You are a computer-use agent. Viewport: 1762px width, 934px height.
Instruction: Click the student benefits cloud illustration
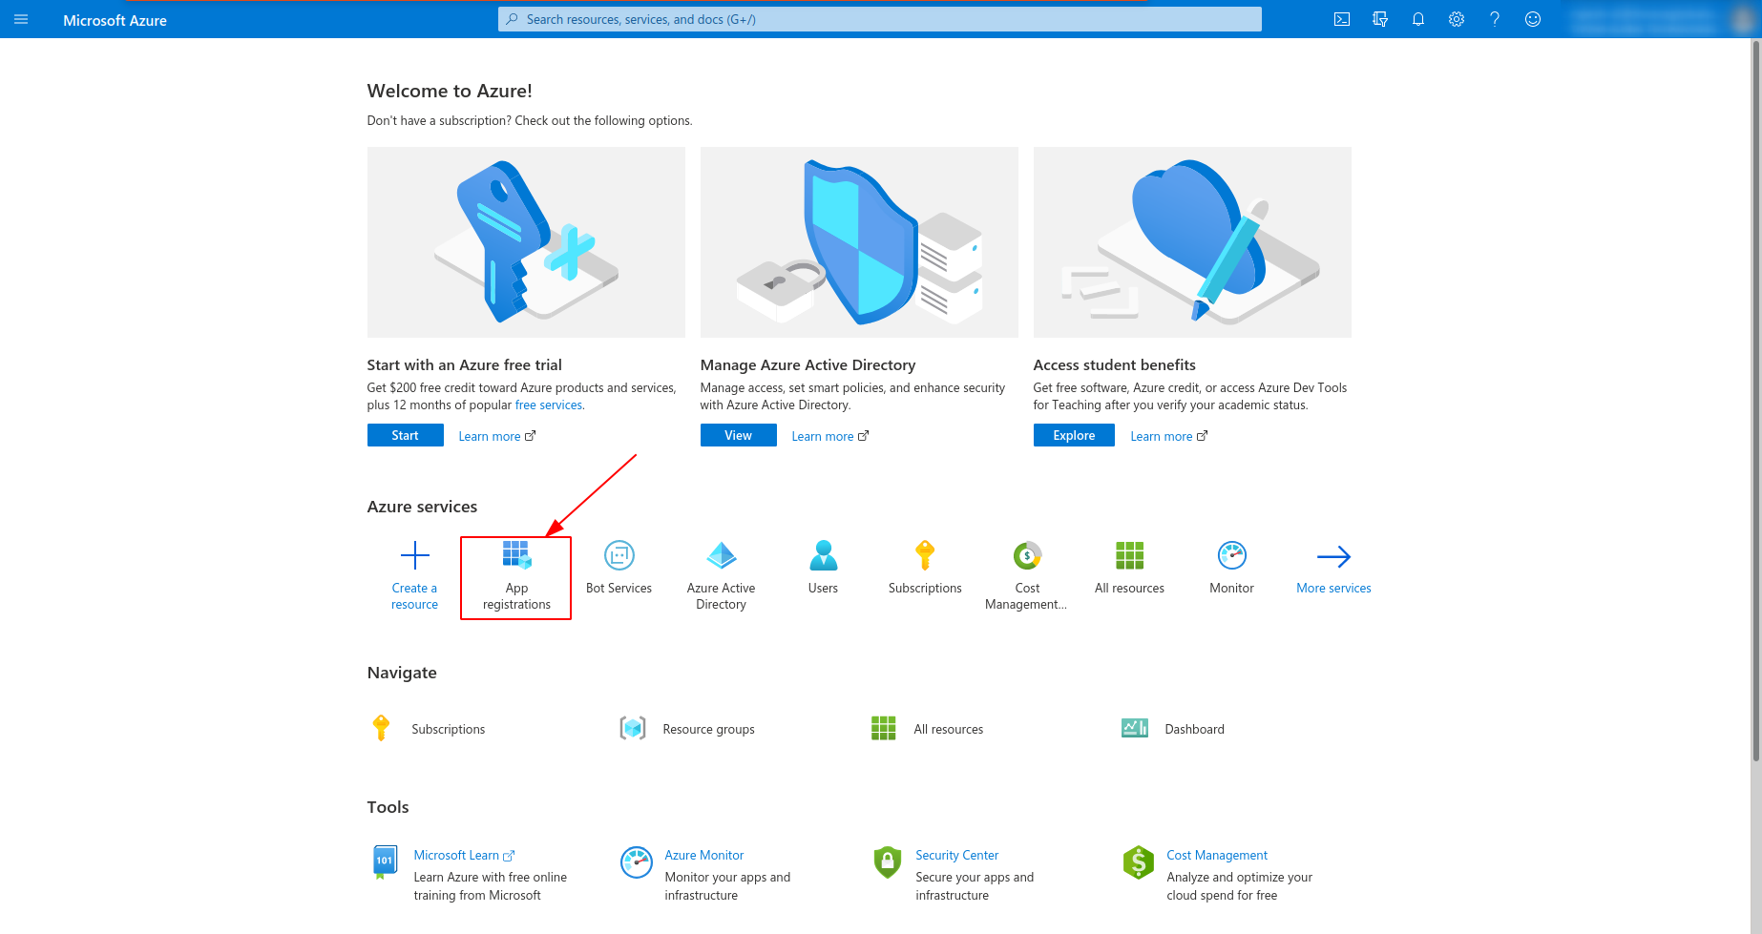[x=1192, y=241]
